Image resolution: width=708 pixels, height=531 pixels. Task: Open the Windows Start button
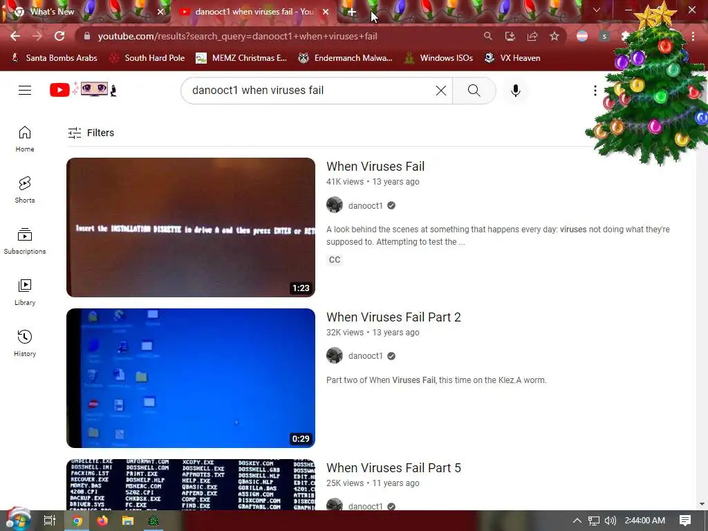pos(17,520)
